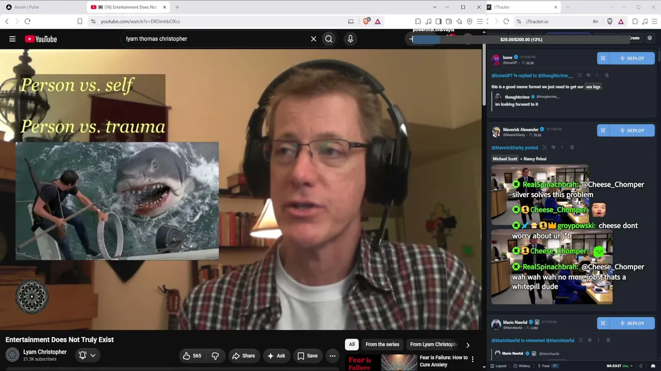Screen dimensions: 661x371
Task: Open Brave Shields in the YouTube window
Action: coord(367,21)
